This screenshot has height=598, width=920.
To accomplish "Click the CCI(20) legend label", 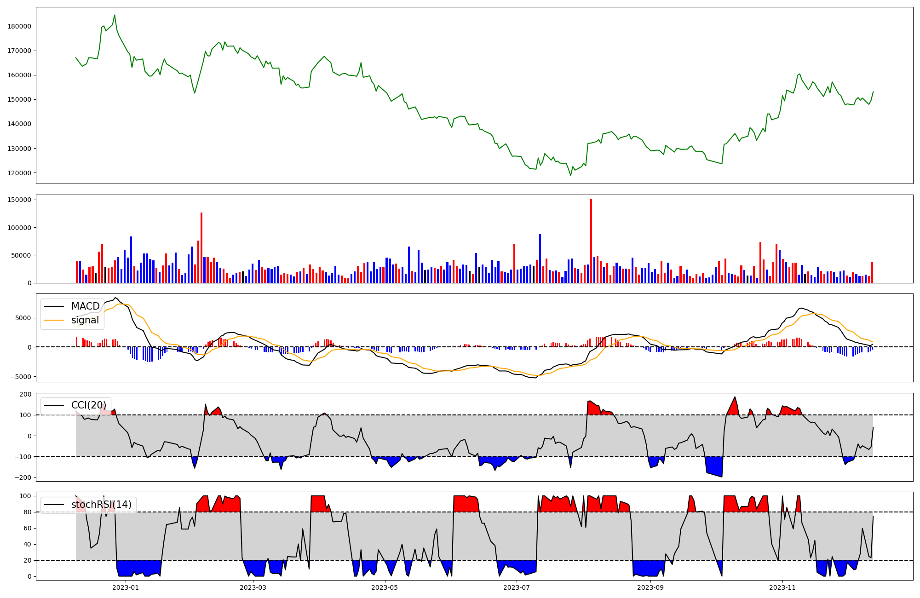I will pos(88,405).
